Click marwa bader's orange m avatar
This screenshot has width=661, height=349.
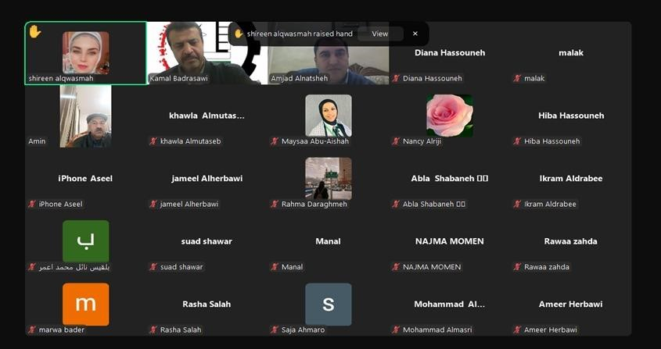(x=85, y=304)
